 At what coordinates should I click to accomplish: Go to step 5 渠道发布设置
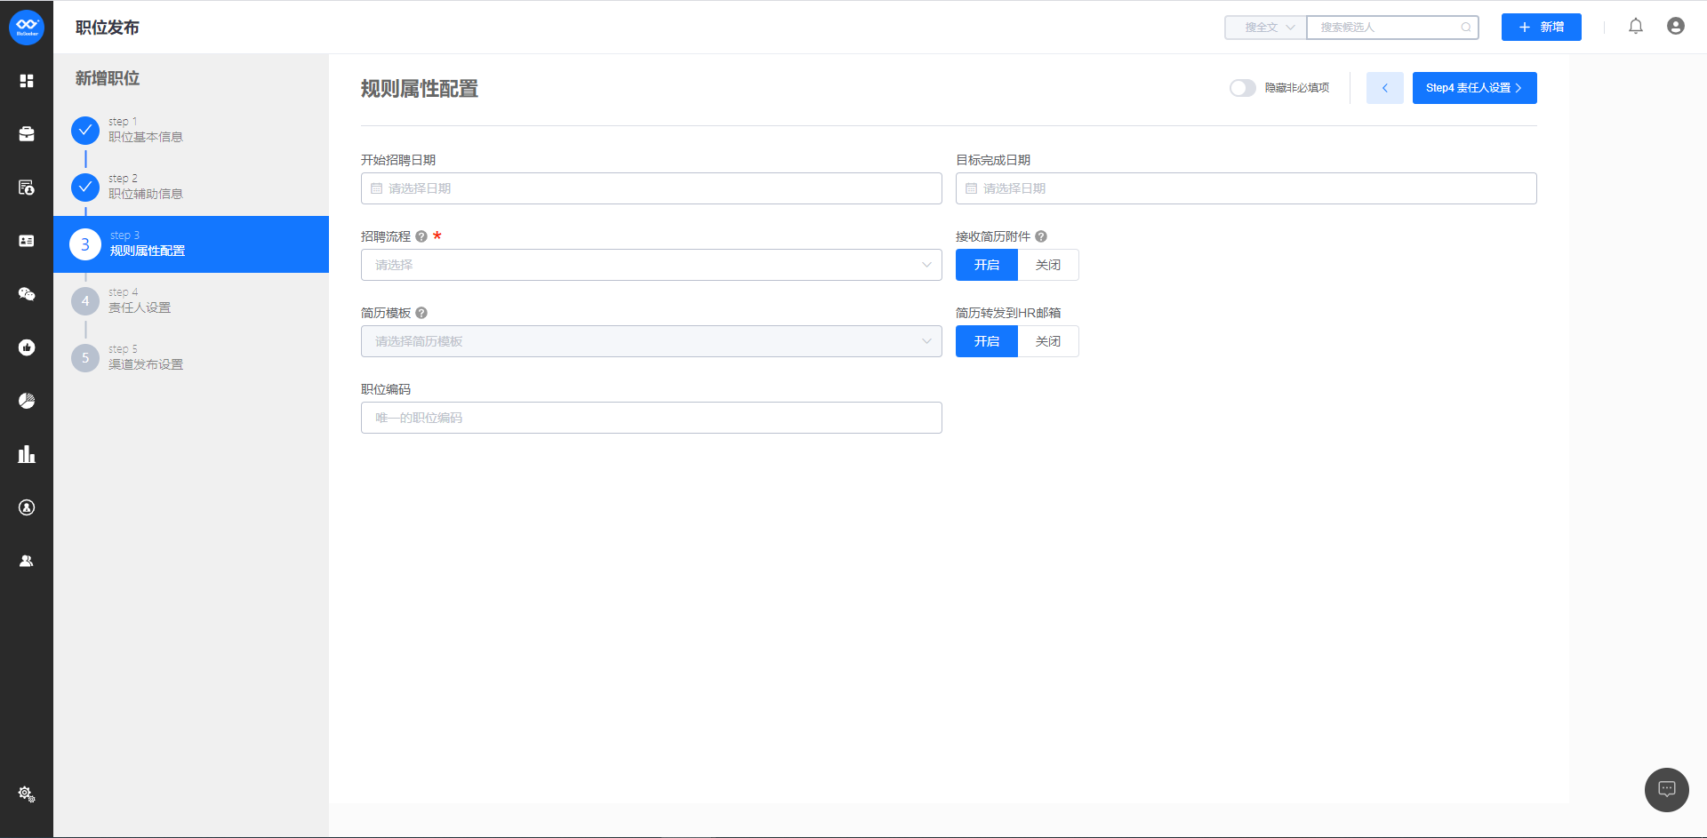click(x=191, y=358)
